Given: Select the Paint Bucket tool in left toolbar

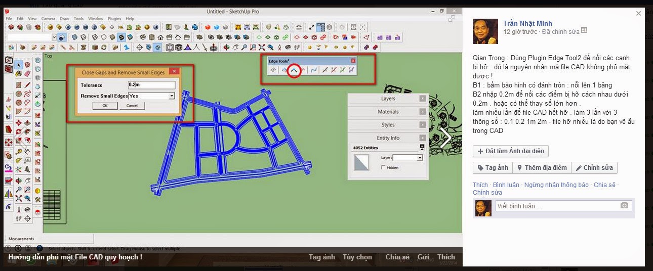Looking at the screenshot, I should [x=19, y=74].
